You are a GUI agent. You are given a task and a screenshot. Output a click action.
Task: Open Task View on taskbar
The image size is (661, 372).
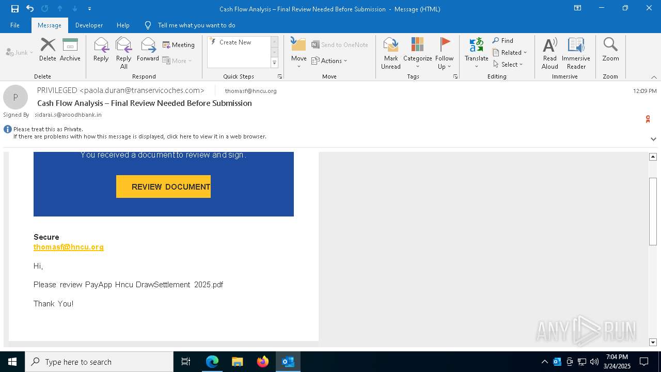pyautogui.click(x=186, y=362)
